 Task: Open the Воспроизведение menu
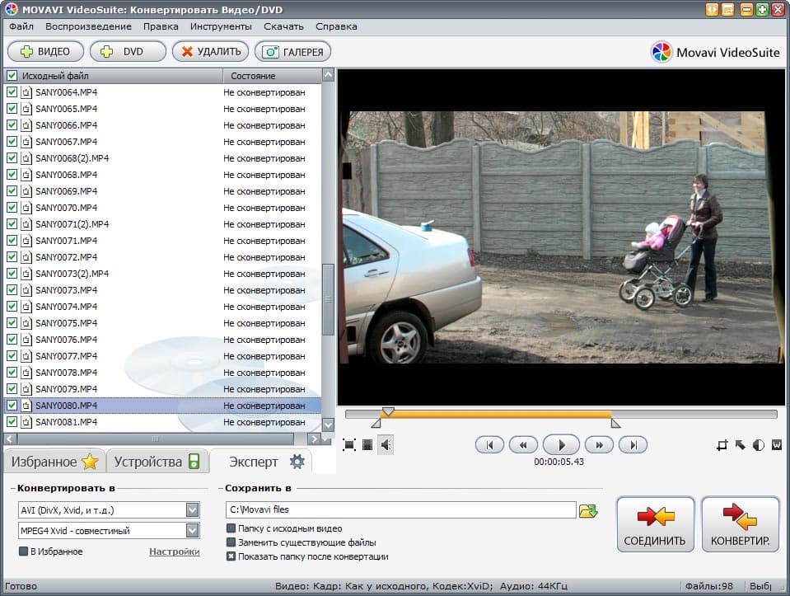pos(88,26)
